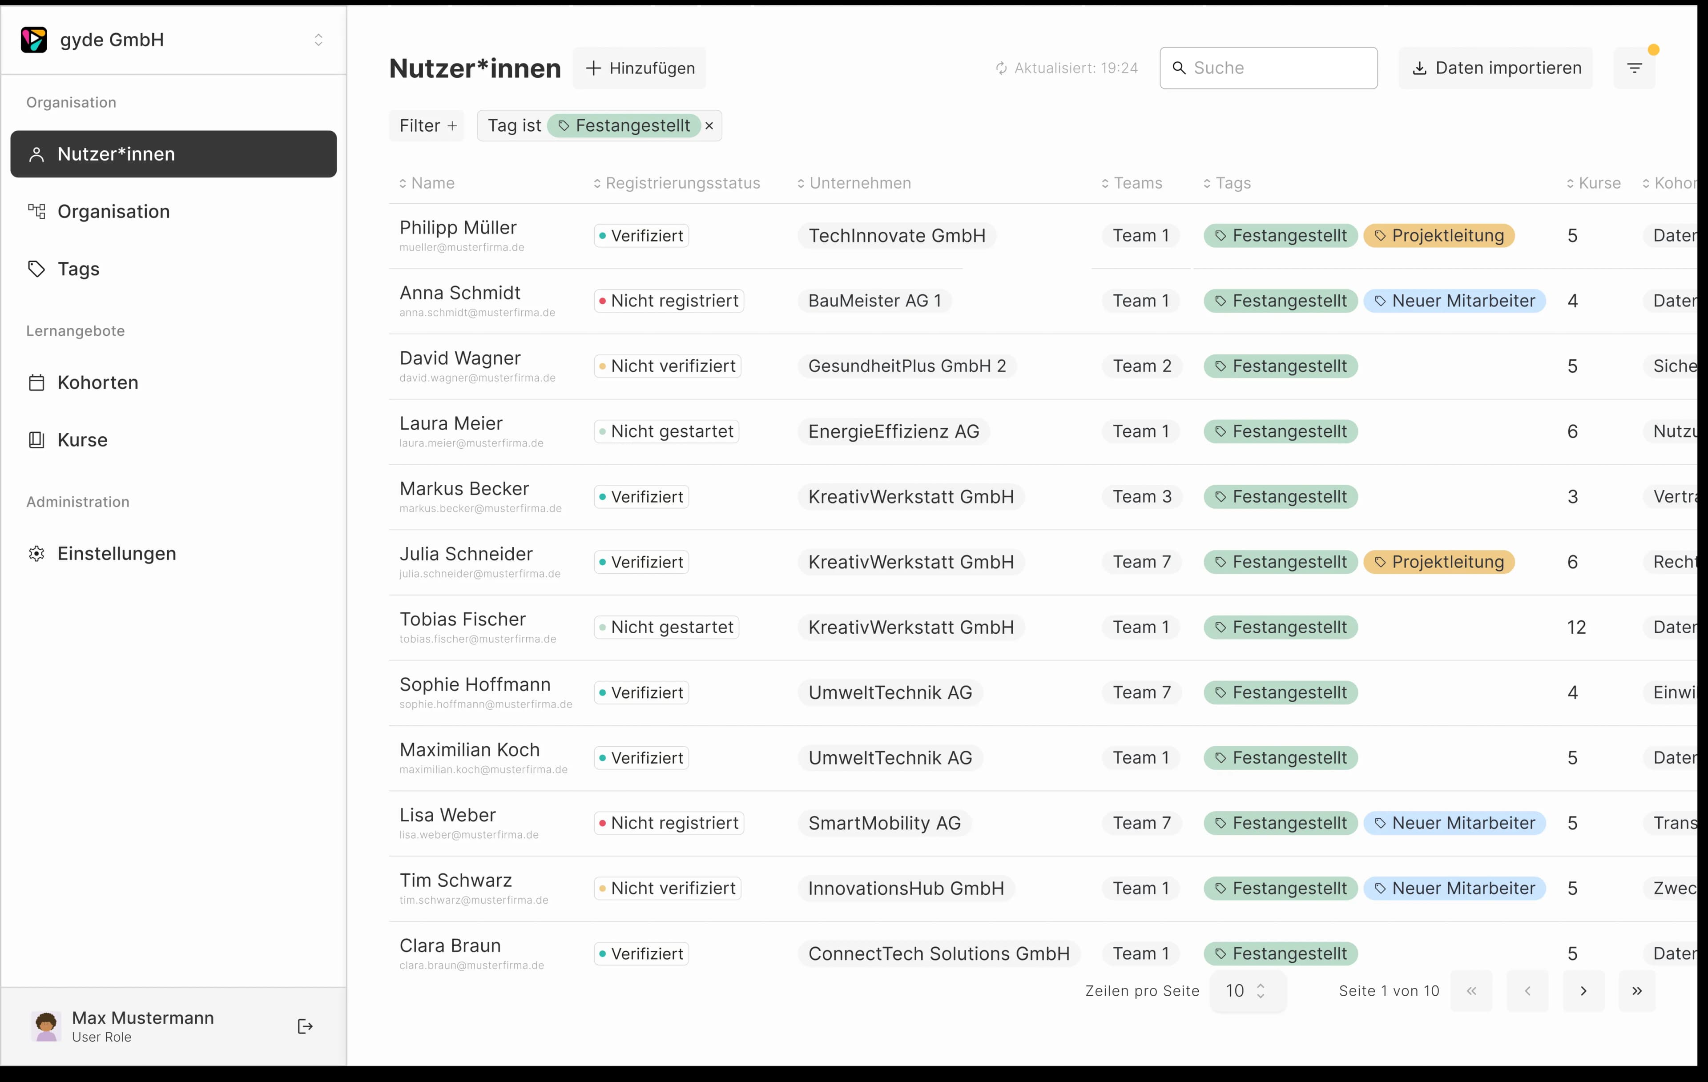Sort by the Tags column
Screen dimensions: 1708x1082
[x=1227, y=183]
